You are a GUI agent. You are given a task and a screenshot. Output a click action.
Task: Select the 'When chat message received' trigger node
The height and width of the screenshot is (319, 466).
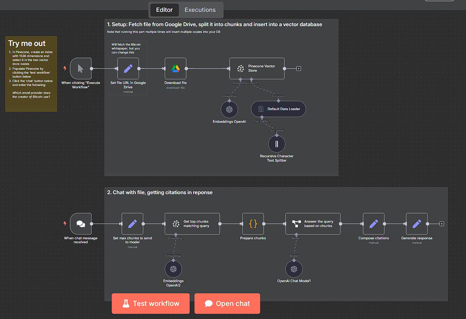pos(80,224)
